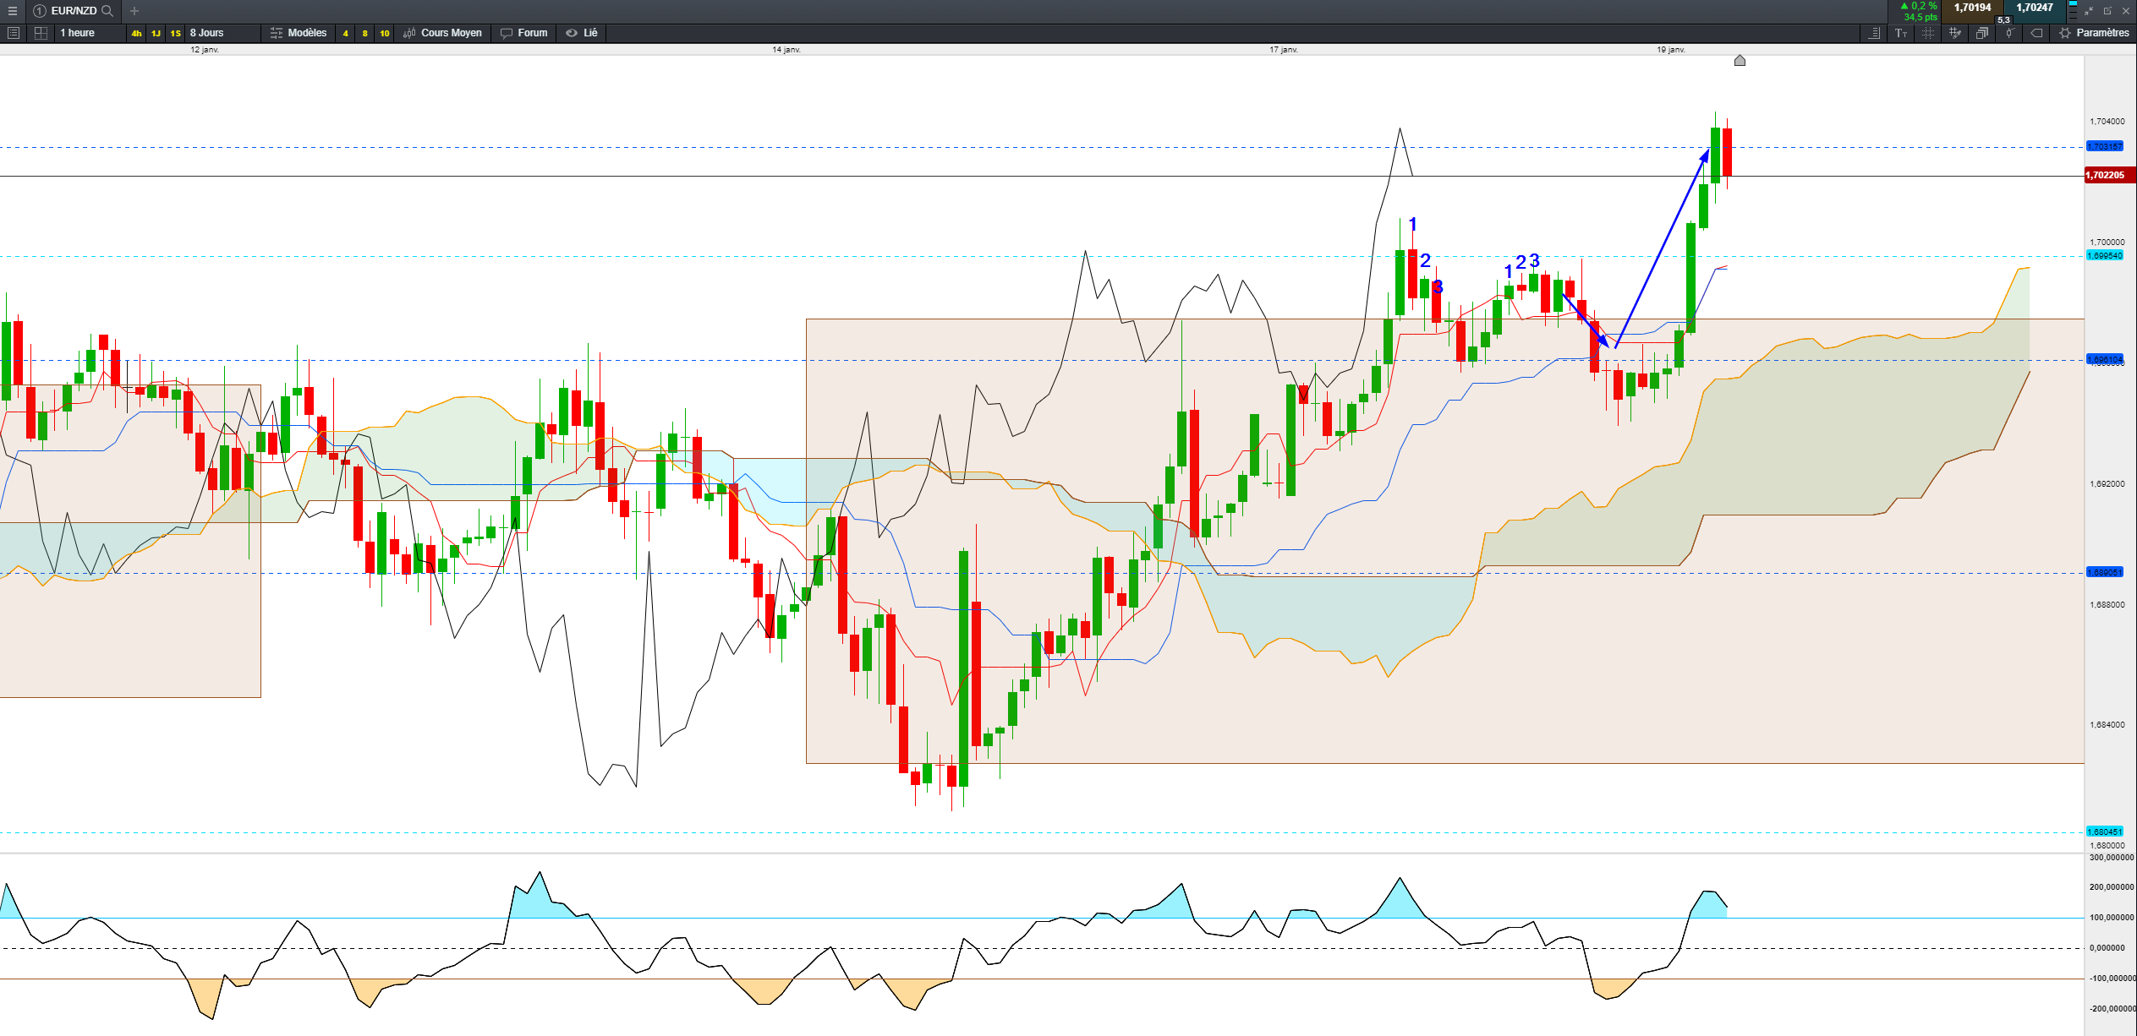
Task: Shrink the chart window with arrows icon
Action: pyautogui.click(x=2089, y=11)
